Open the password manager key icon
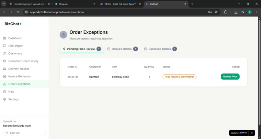The image size is (261, 139). (210, 12)
